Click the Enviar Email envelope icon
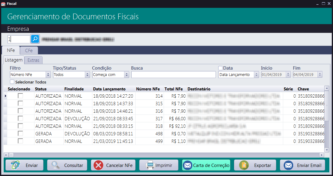This screenshot has height=176, width=333. (x=288, y=165)
